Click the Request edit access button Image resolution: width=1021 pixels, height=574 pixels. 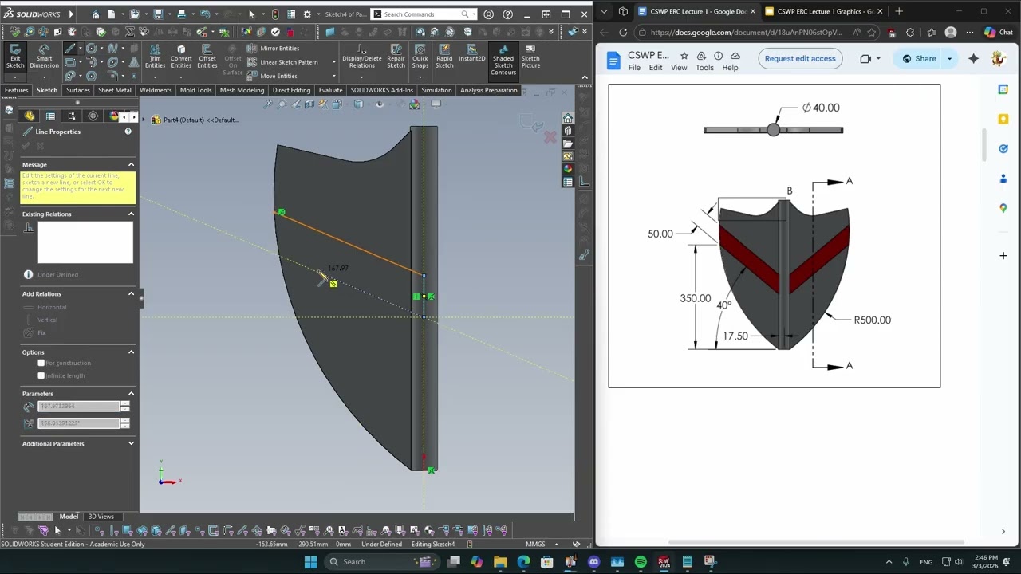(x=799, y=58)
